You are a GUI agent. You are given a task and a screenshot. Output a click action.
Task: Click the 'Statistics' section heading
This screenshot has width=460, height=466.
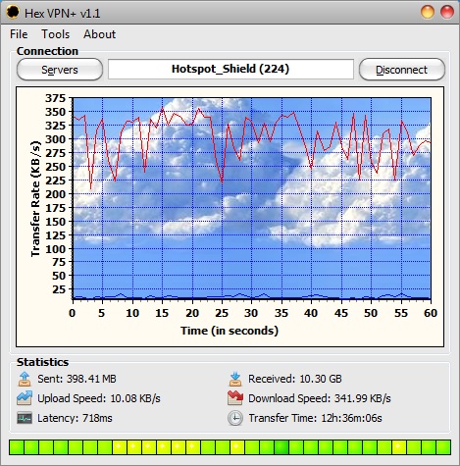42,362
